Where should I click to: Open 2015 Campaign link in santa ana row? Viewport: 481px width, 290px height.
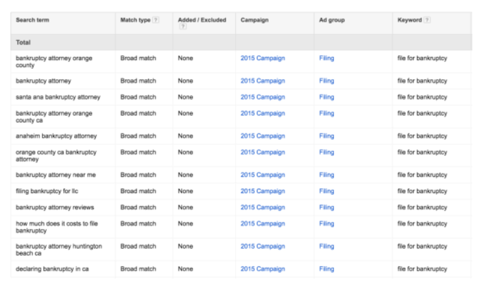click(x=263, y=97)
